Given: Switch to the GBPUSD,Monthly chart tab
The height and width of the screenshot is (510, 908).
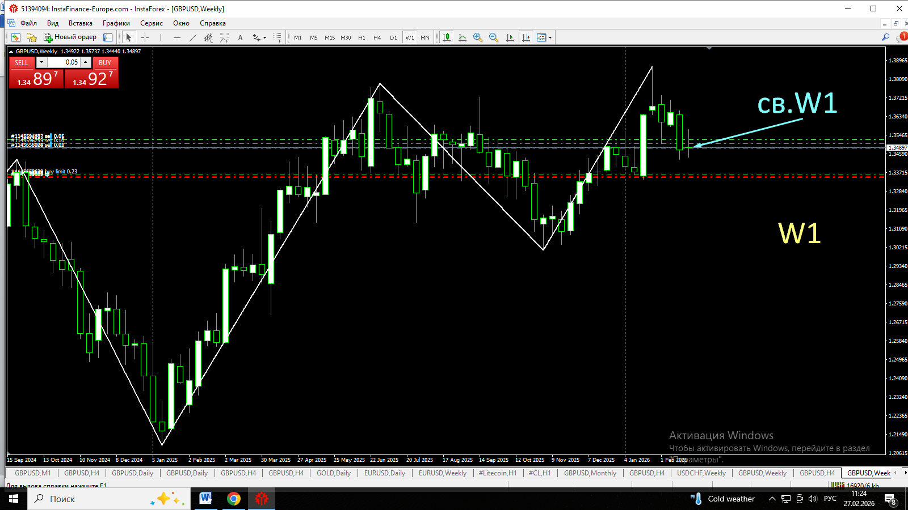Looking at the screenshot, I should [590, 473].
